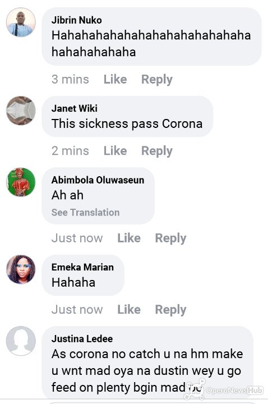Open Emeka Marian's profile picture
Viewport: 268px width, 404px height.
click(21, 269)
